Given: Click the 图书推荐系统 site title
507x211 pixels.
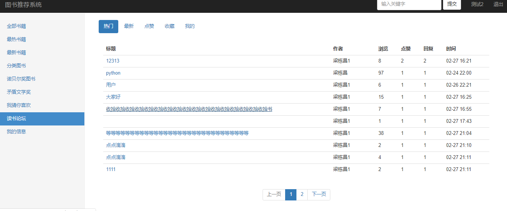Looking at the screenshot, I should [23, 5].
